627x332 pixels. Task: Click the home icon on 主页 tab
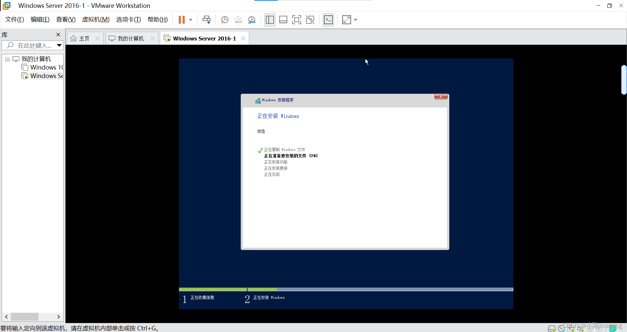pyautogui.click(x=73, y=39)
